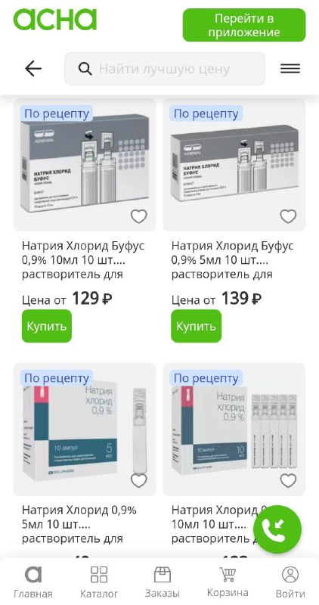Viewport: 319px width, 605px height.
Task: Go to the Корзина cart tab
Action: [228, 582]
